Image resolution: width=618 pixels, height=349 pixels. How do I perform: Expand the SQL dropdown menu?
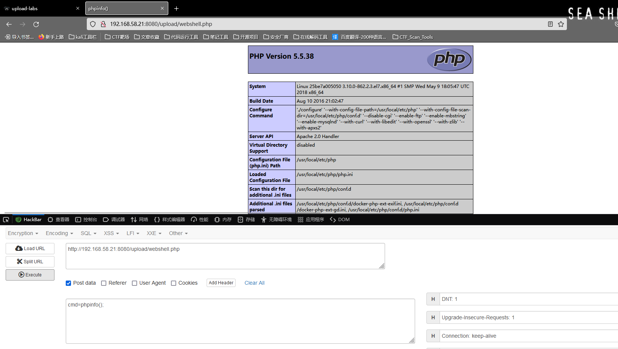tap(89, 233)
